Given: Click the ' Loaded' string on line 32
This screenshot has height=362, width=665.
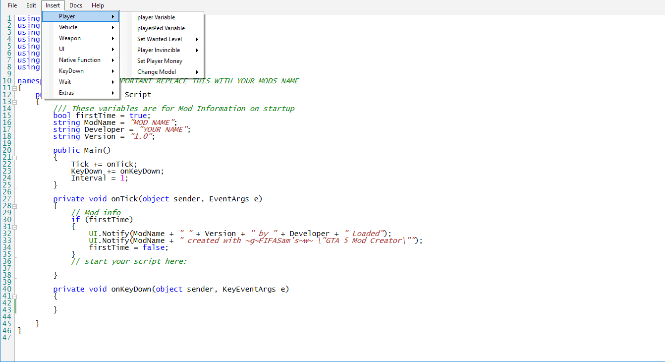Looking at the screenshot, I should coord(365,234).
